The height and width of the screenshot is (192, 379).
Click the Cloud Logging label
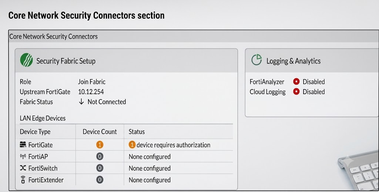pos(268,92)
